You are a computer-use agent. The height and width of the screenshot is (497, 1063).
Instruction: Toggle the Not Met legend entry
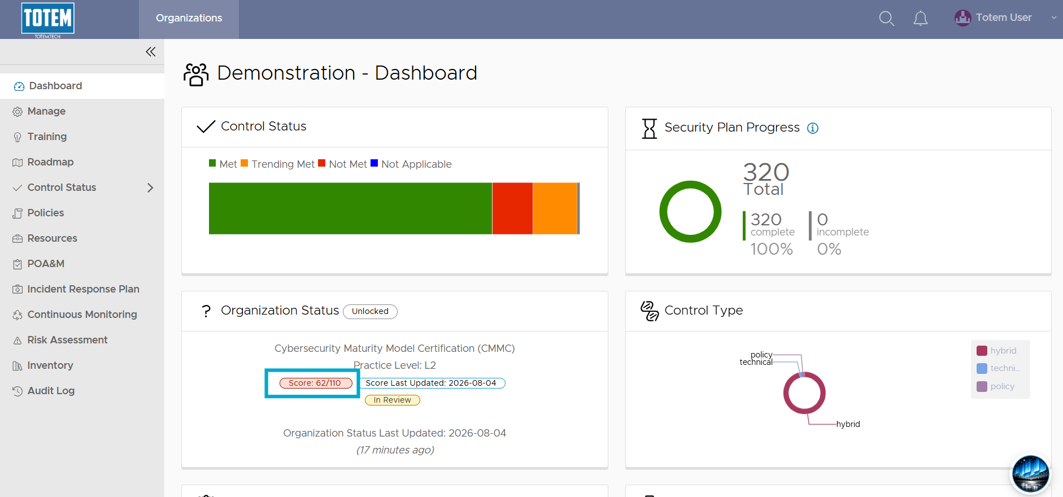coord(342,164)
